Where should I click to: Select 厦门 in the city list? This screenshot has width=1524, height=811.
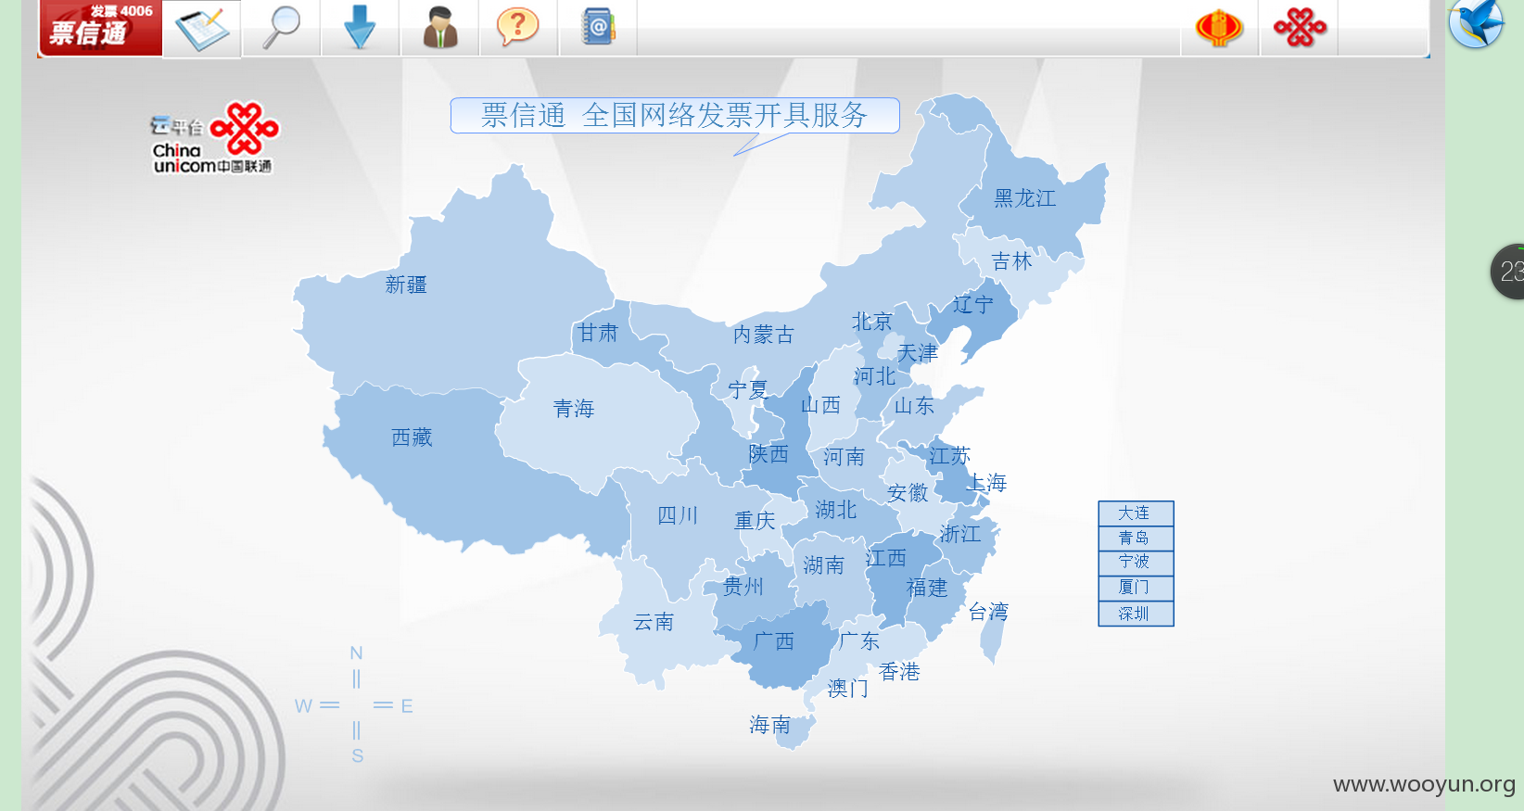tap(1136, 588)
